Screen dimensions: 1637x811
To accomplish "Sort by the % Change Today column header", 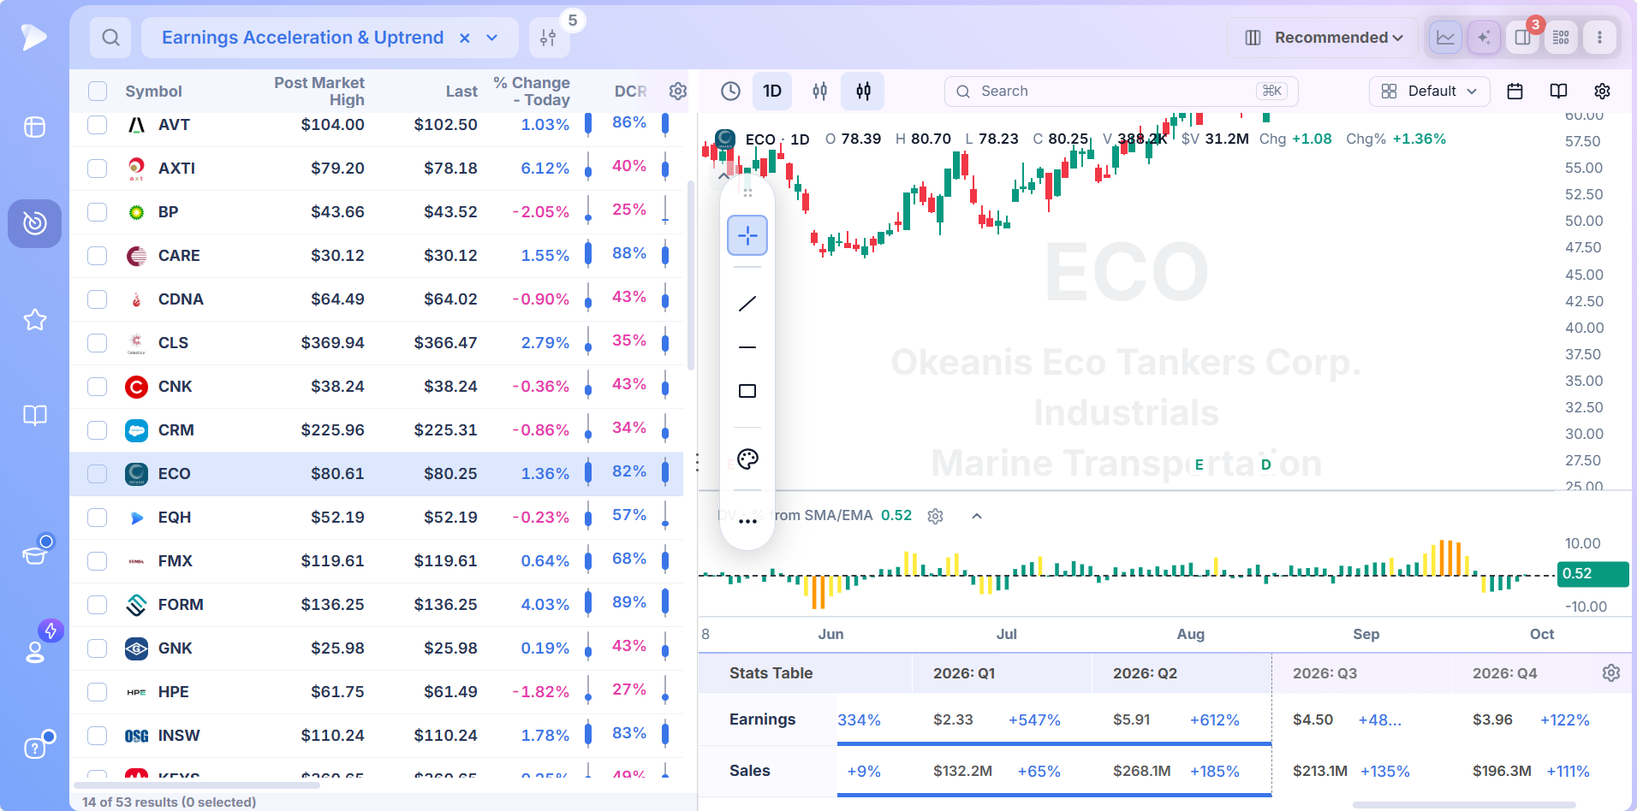I will click(532, 92).
